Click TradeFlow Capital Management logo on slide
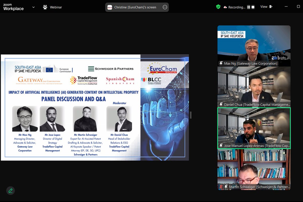303x202 pixels. coord(84,80)
